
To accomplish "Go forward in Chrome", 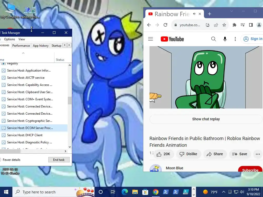I will pyautogui.click(x=157, y=25).
